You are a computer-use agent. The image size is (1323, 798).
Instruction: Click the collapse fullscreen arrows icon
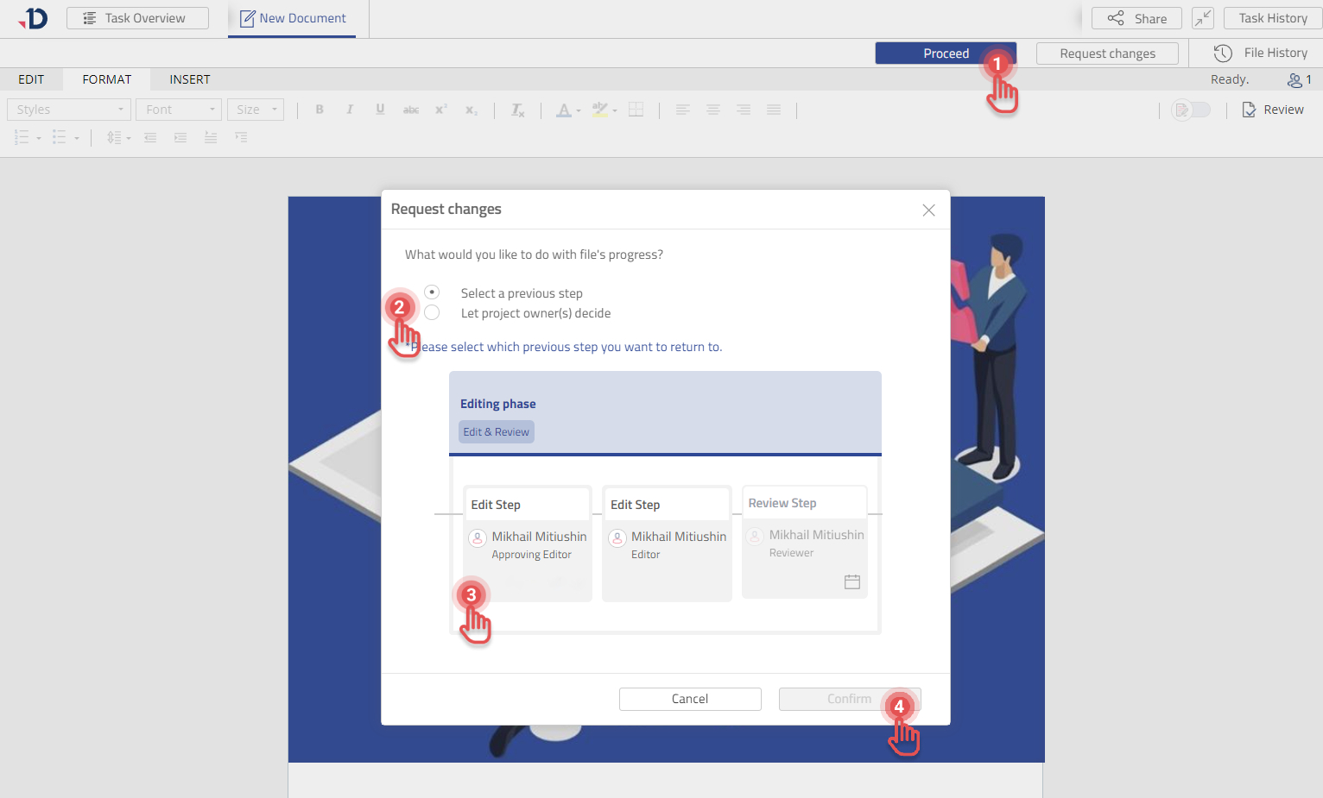click(1202, 18)
